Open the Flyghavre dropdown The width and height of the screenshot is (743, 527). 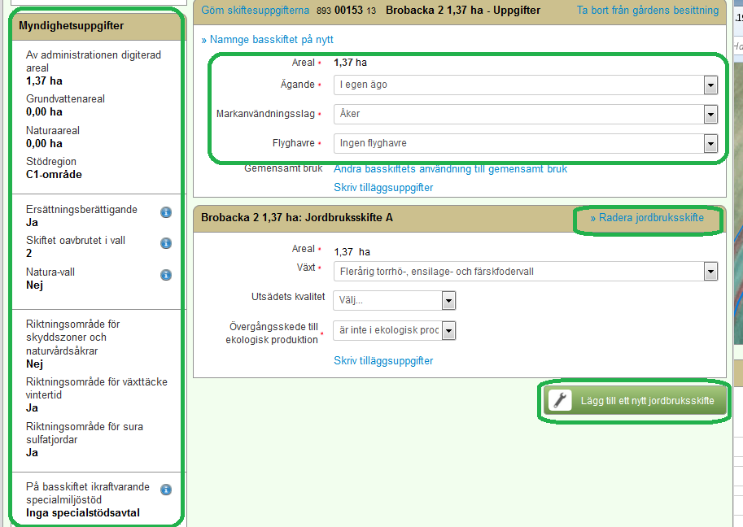click(x=526, y=143)
